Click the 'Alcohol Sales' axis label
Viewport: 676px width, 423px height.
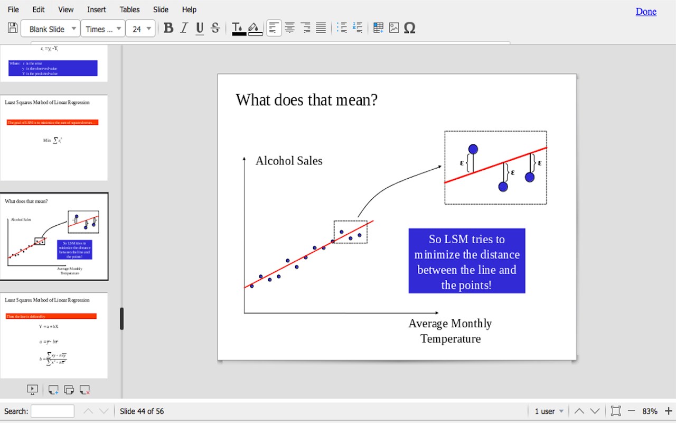(289, 161)
